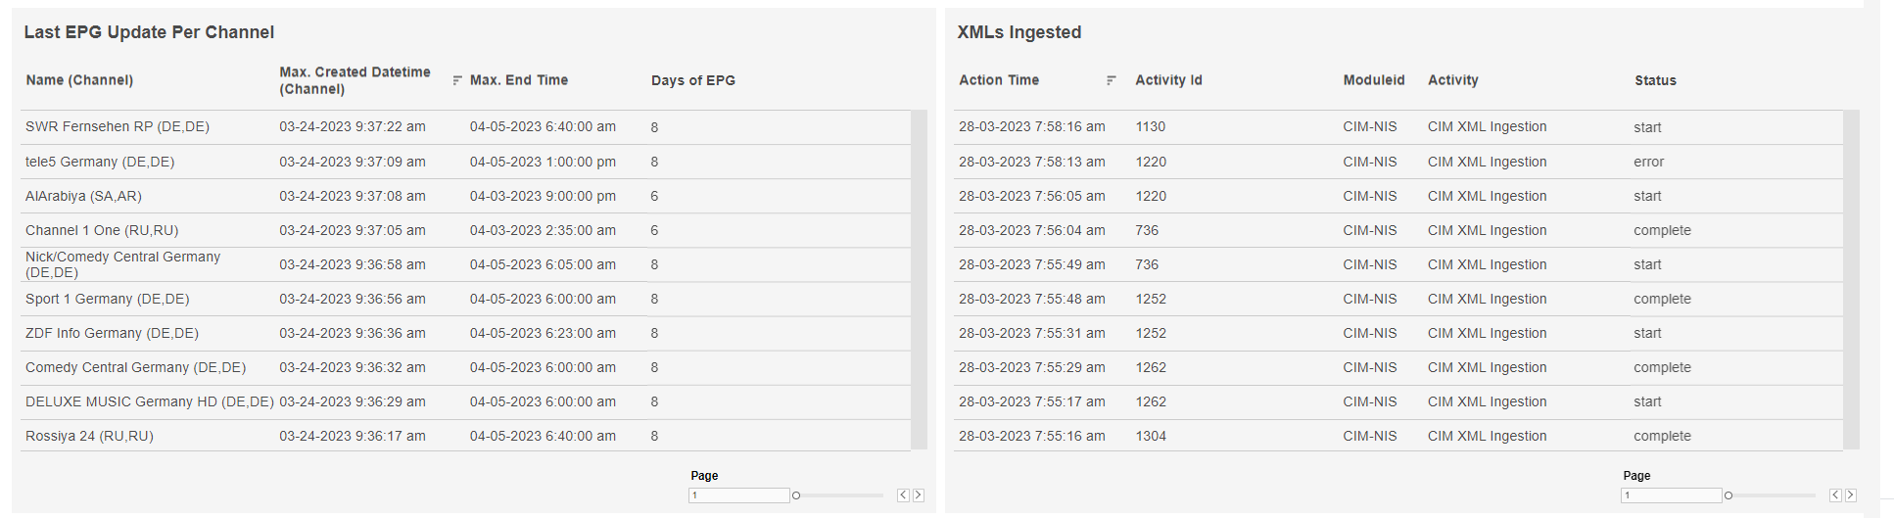Click vertical scrollbar of XMLs Ingested table
1894x518 pixels.
click(x=1851, y=279)
